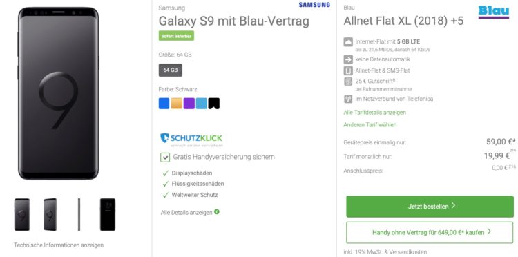Choose the gold color swatch
Screen dimensions: 518x257
(x=177, y=104)
